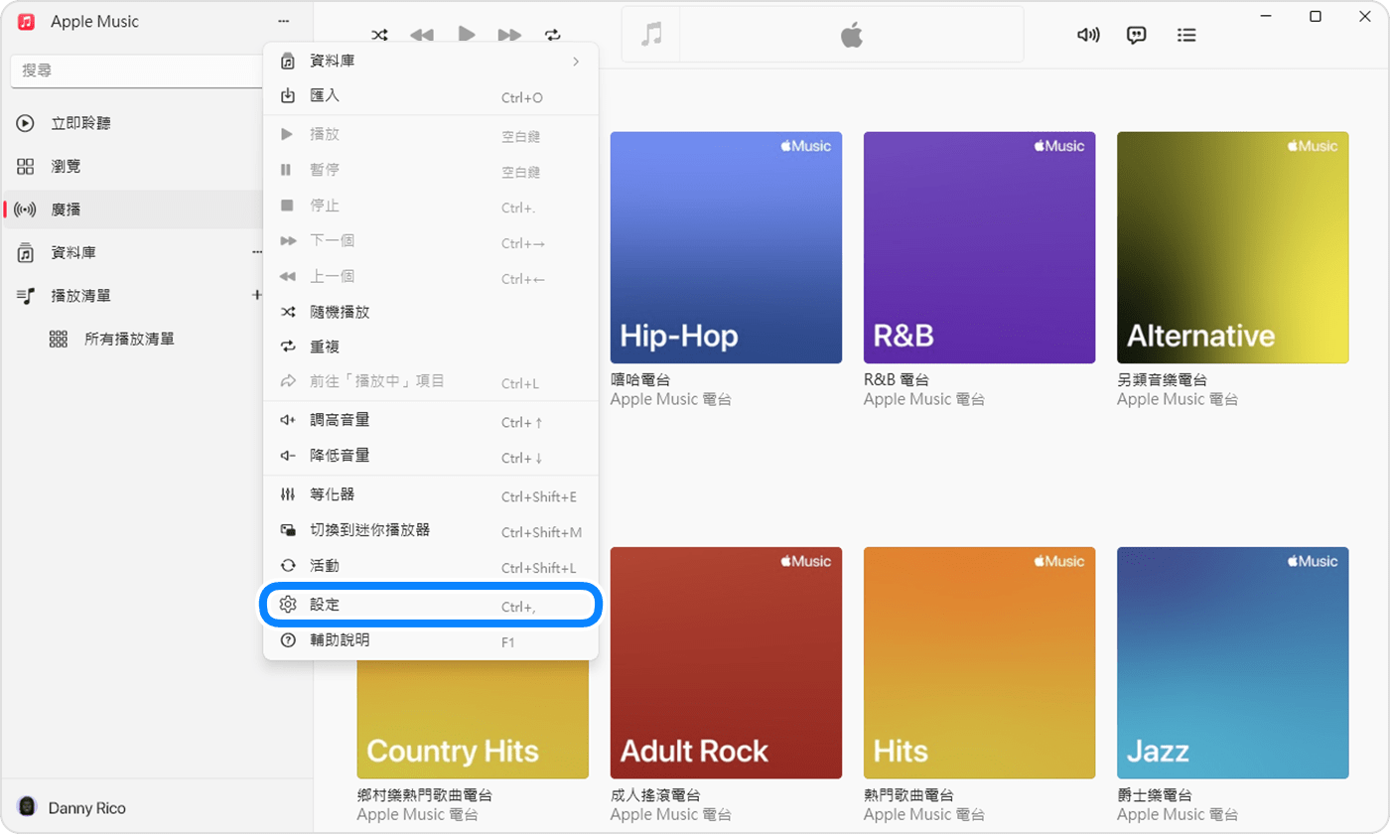Click the plus button beside 播放清單
1390x834 pixels.
click(257, 295)
